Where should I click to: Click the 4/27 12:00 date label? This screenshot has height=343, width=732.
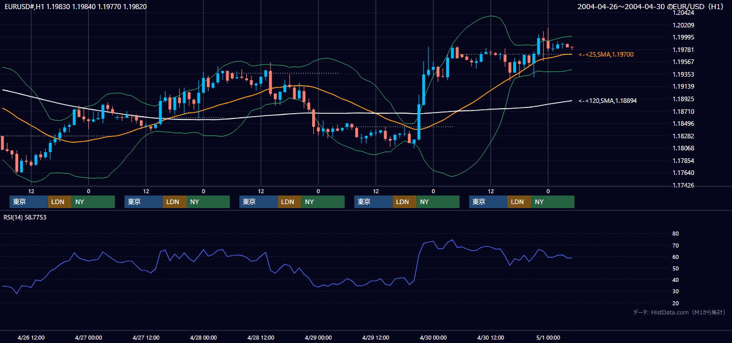tap(145, 337)
